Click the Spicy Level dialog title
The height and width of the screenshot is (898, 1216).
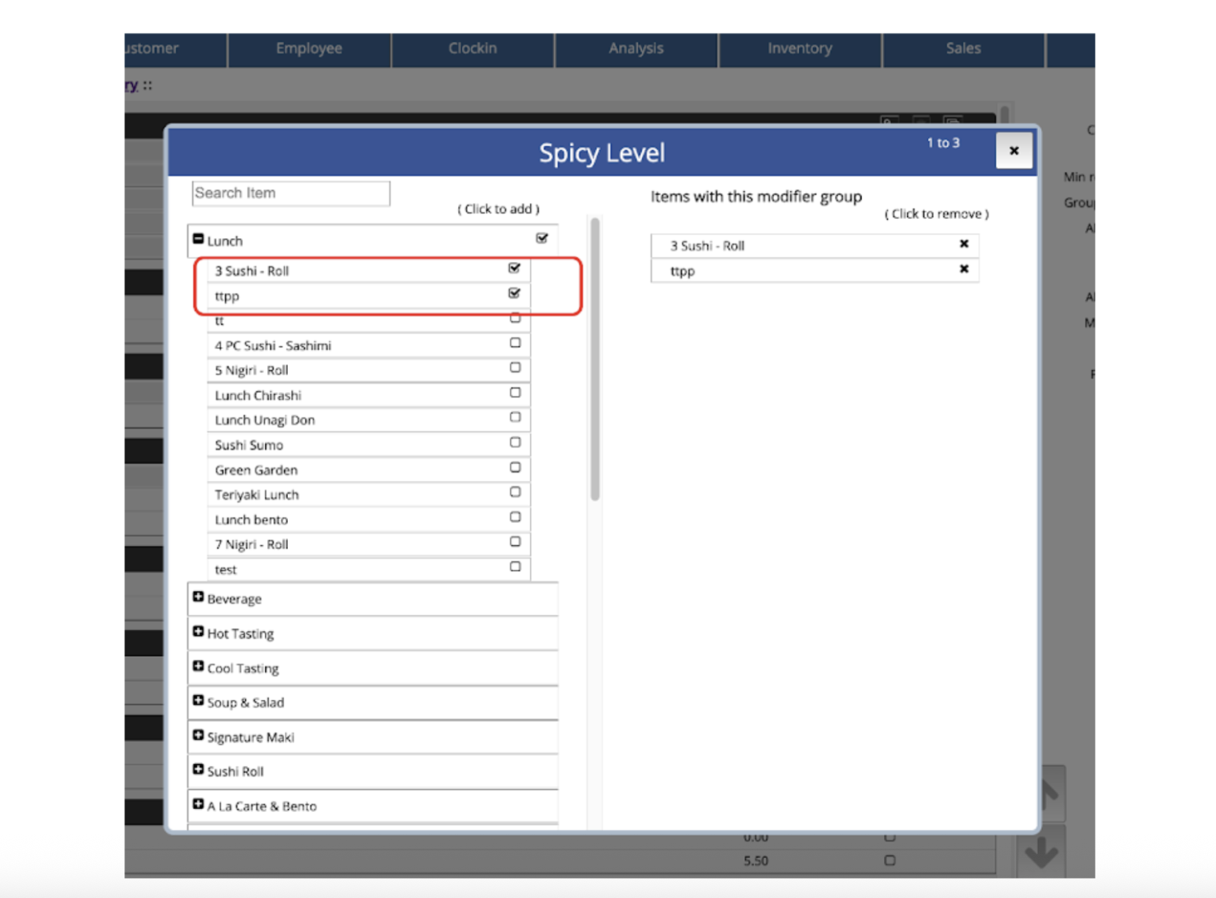pos(602,153)
